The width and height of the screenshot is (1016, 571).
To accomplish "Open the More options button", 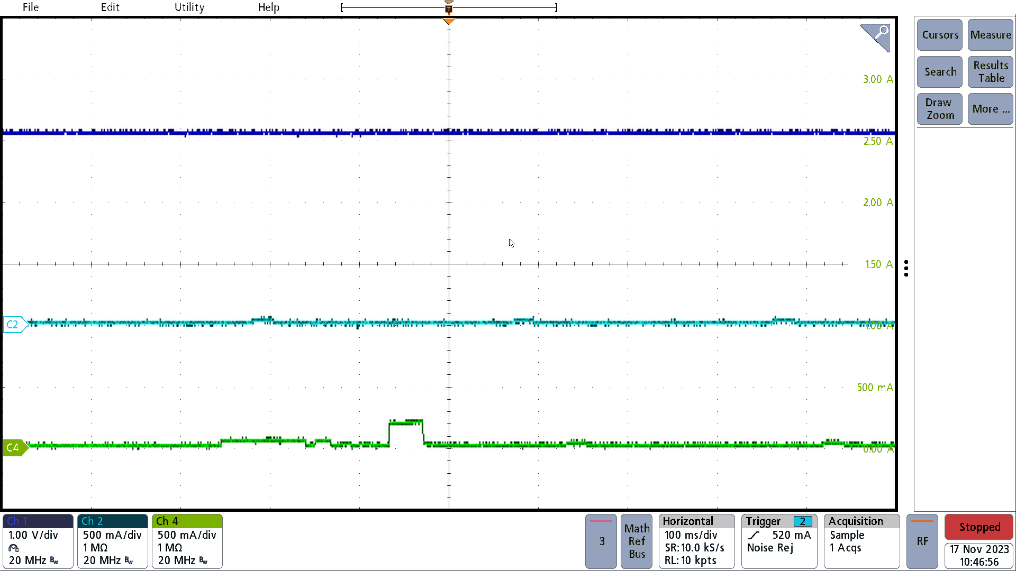I will (x=991, y=109).
